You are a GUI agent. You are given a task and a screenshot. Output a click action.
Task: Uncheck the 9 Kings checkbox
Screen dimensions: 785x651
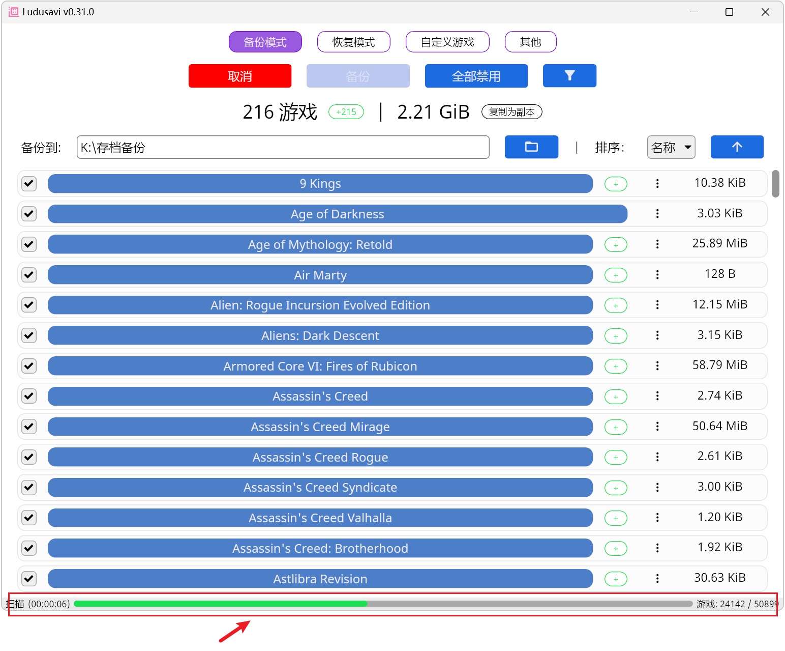click(x=29, y=184)
